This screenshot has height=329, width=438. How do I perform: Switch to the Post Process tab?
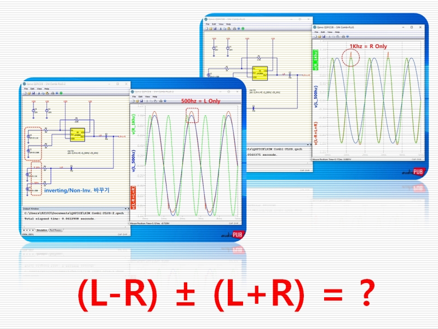click(x=55, y=230)
